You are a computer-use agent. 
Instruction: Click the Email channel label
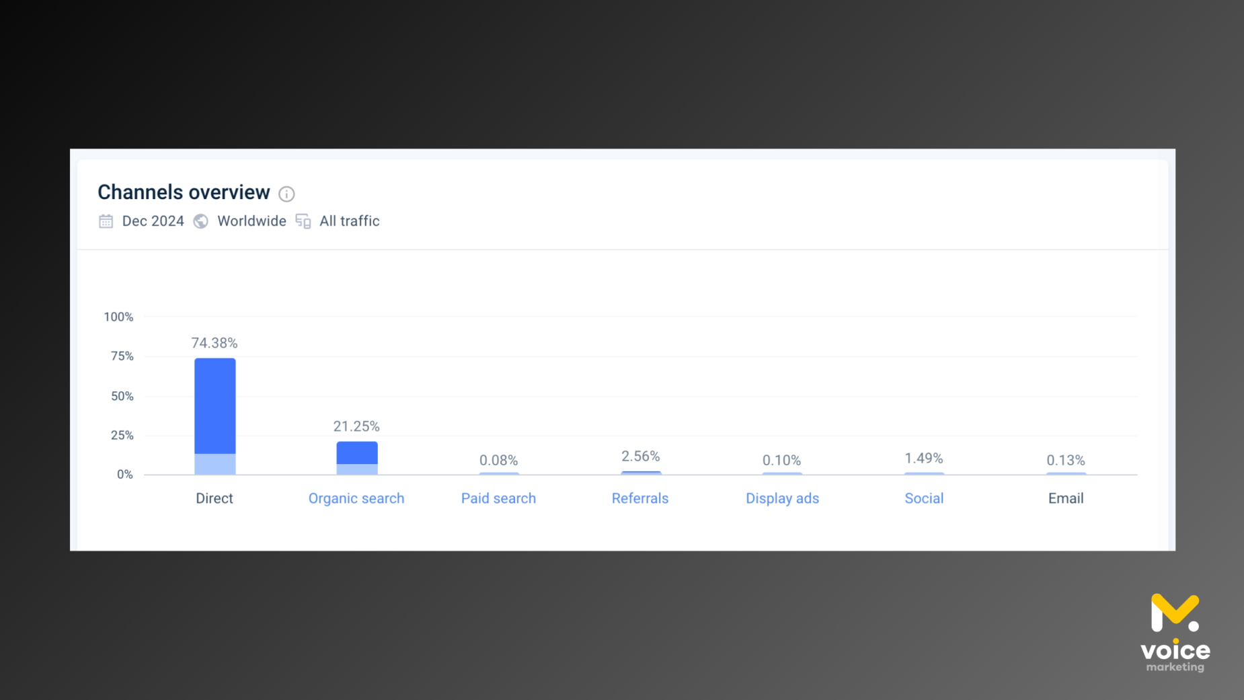coord(1065,498)
